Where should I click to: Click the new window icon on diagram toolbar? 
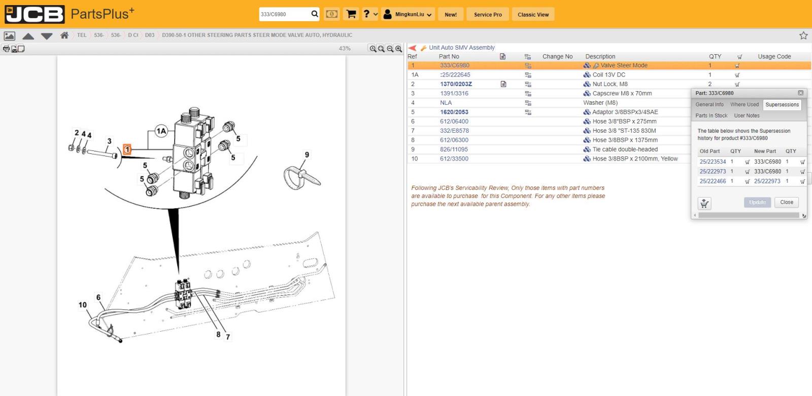pos(21,49)
